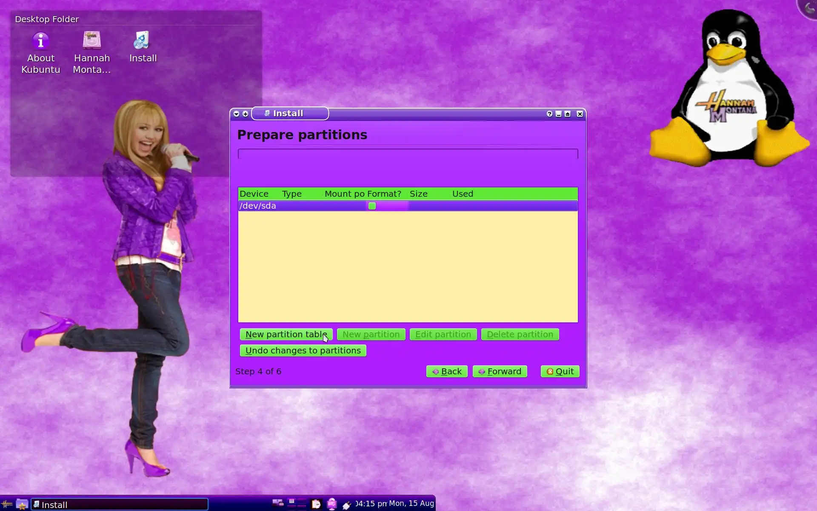This screenshot has width=817, height=511.
Task: Launch the Install desktop shortcut
Action: click(143, 47)
